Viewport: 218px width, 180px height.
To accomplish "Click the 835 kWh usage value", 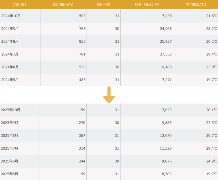I will tap(82, 41).
